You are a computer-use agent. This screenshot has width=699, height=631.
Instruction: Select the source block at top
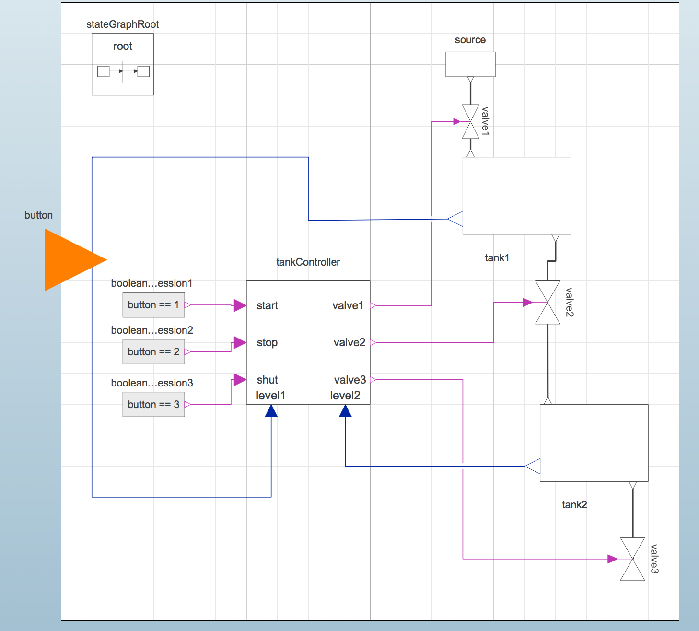pyautogui.click(x=470, y=64)
